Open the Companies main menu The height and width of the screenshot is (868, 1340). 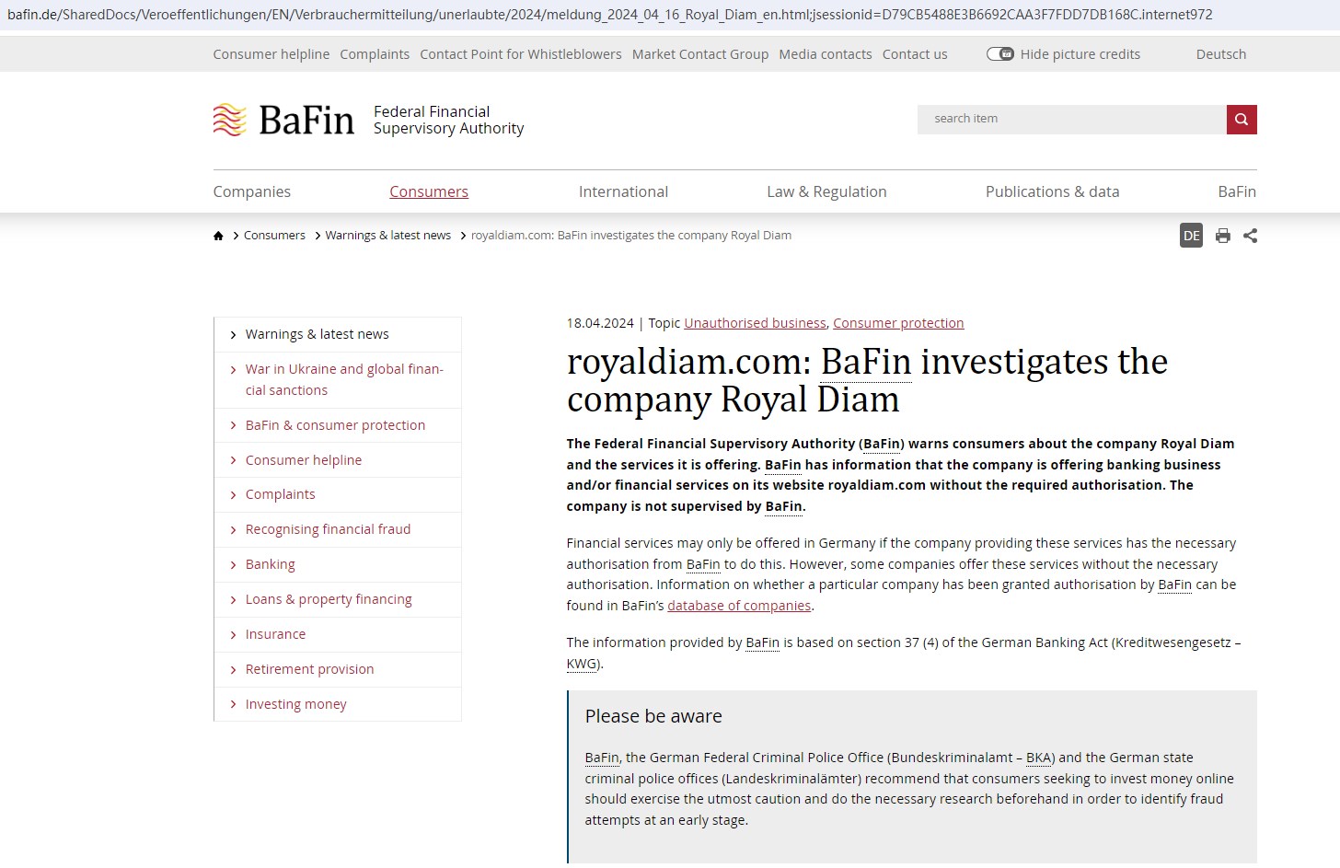pos(252,191)
